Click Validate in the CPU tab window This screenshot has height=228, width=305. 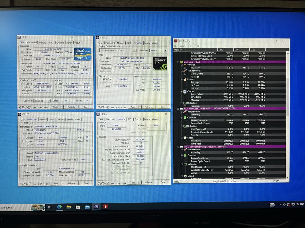tap(71, 107)
